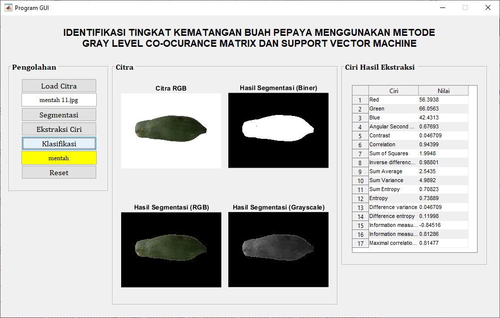
Task: Select the binary segmentation result image
Action: pyautogui.click(x=278, y=130)
